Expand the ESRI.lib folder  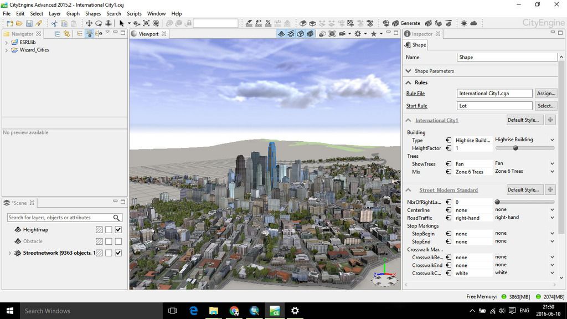[6, 42]
